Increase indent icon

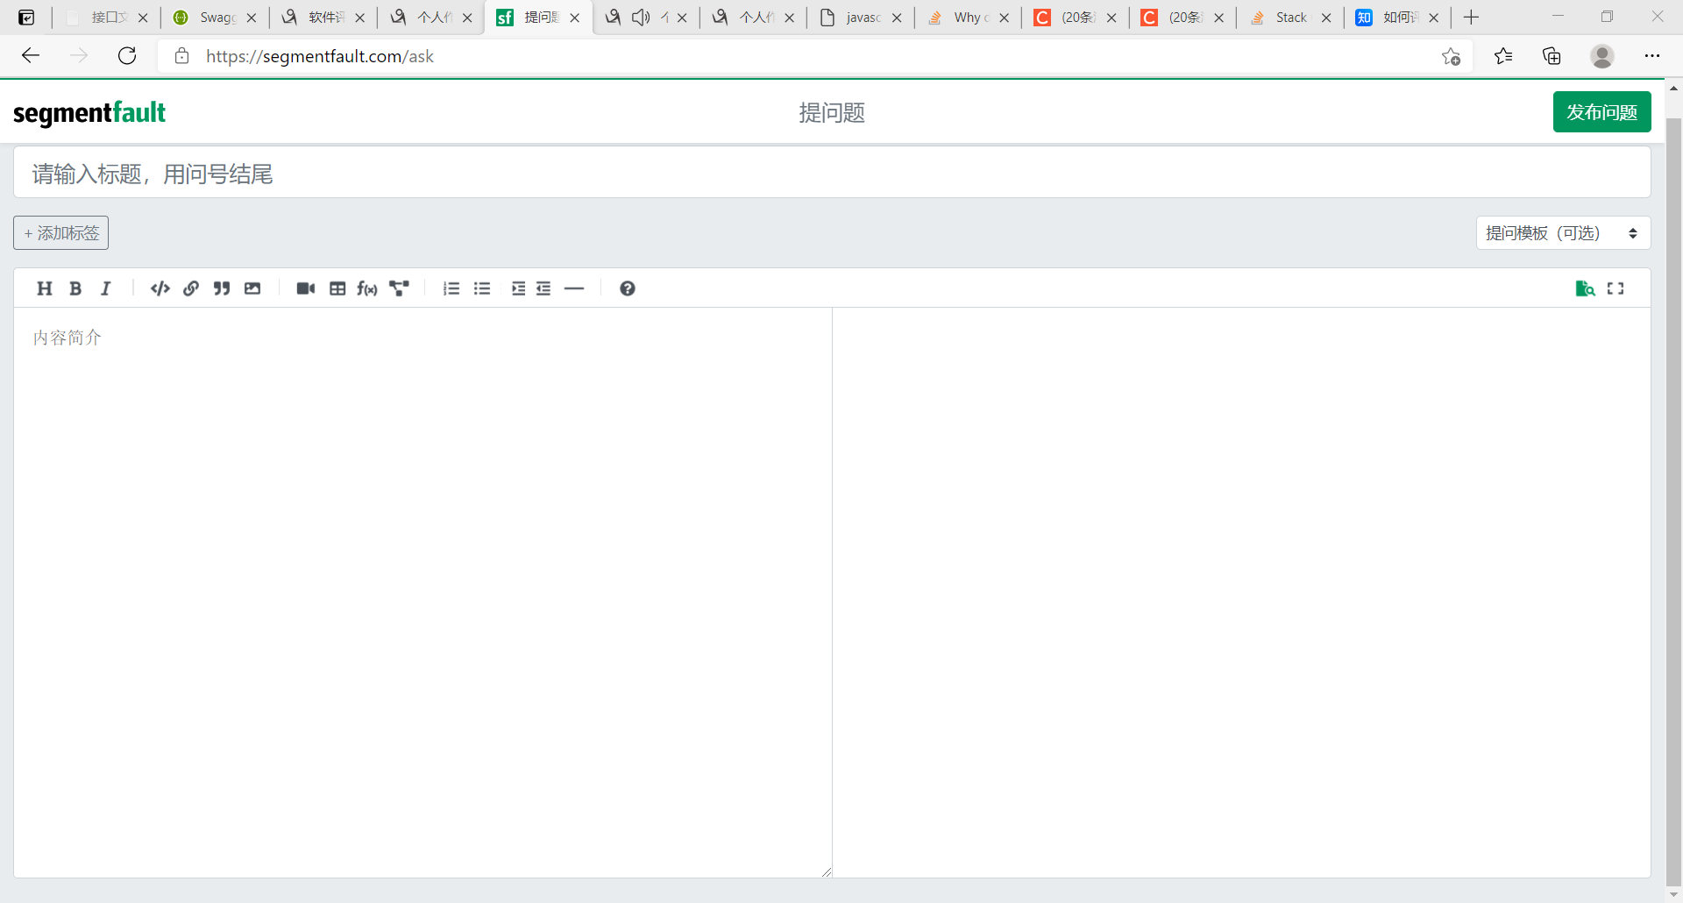tap(518, 288)
